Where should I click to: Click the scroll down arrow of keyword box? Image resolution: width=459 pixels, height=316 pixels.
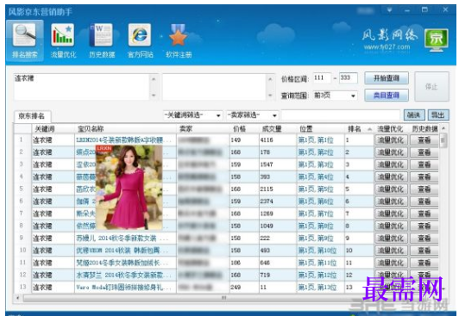pyautogui.click(x=154, y=96)
